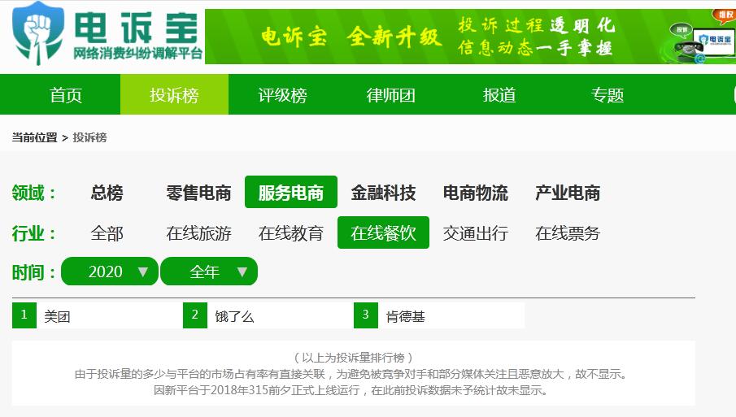Select 在线教育 industry filter
The width and height of the screenshot is (736, 417).
(x=291, y=232)
